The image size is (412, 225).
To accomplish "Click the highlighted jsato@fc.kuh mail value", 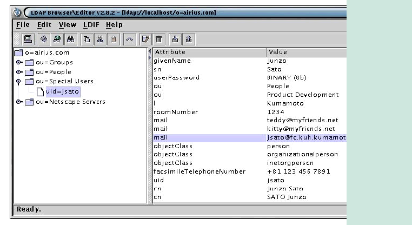I will [x=307, y=137].
